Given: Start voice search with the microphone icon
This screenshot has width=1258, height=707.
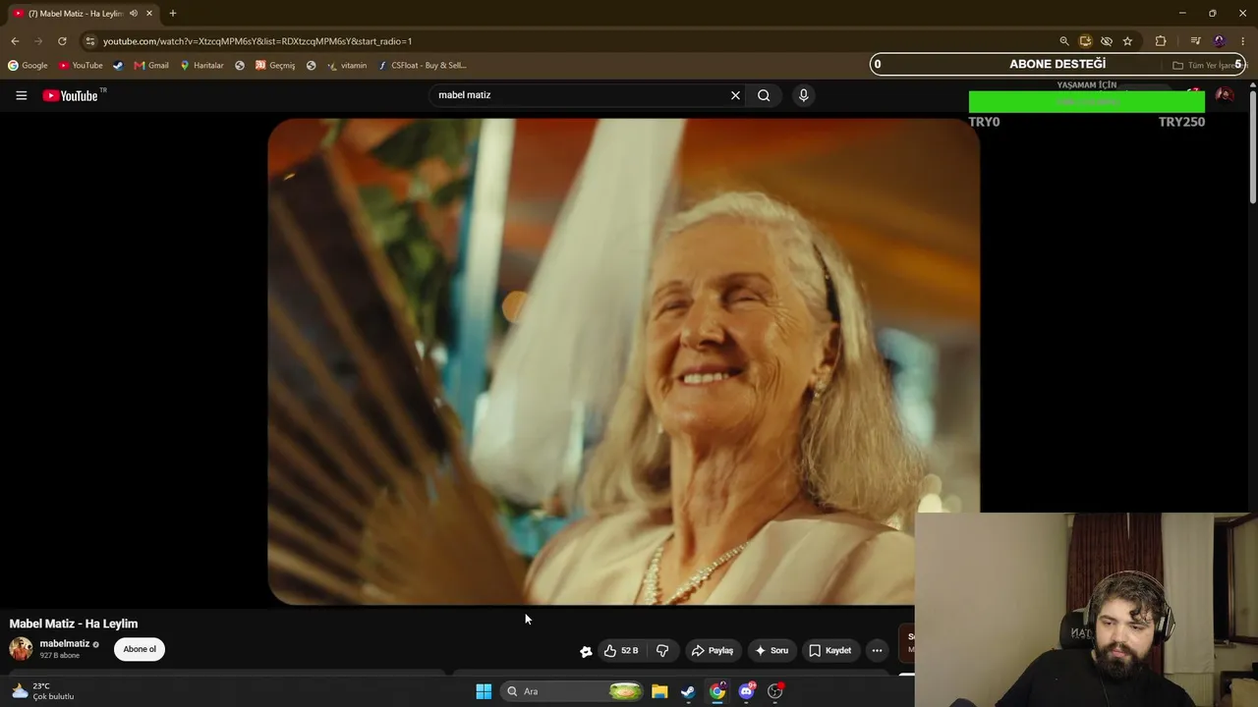Looking at the screenshot, I should tap(803, 95).
